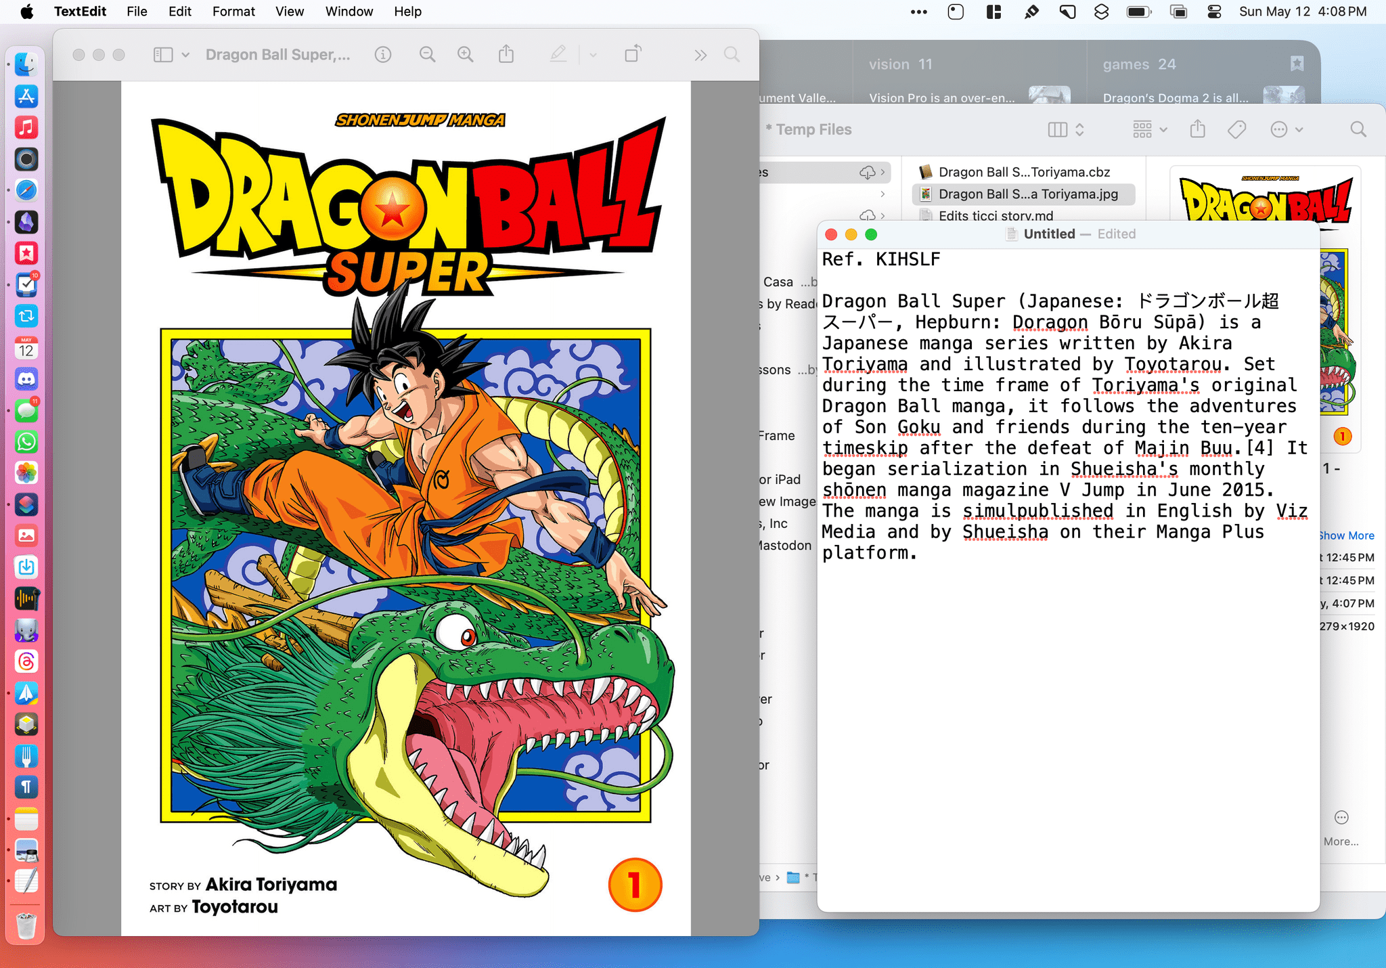
Task: Show the image inspector info icon in Preview
Action: [383, 55]
